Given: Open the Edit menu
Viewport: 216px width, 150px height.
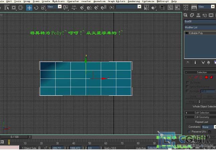Looking at the screenshot, I should point(9,1).
